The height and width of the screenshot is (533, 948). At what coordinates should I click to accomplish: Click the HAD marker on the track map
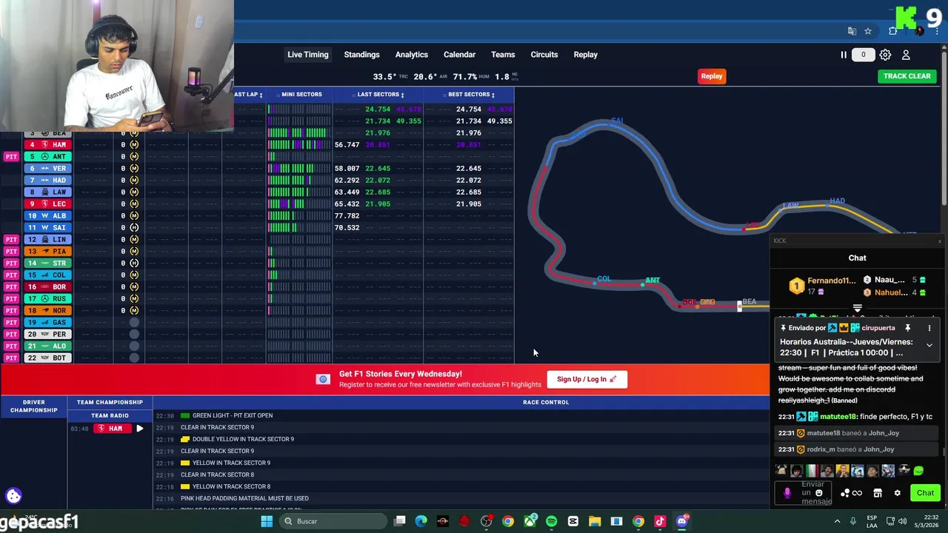point(837,201)
